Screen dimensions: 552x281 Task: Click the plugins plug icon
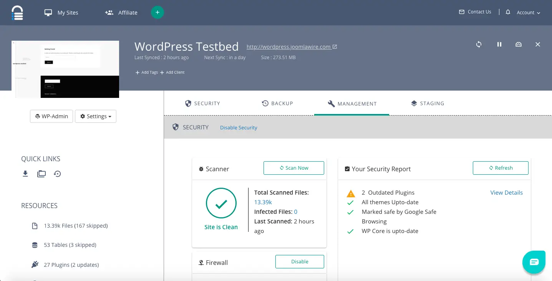[x=35, y=264]
